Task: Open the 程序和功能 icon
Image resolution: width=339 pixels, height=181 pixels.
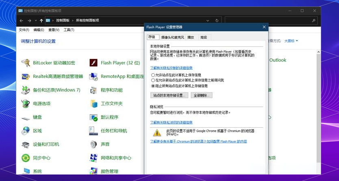Action: pos(93,90)
